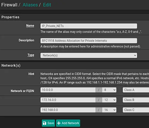Click the Hint label
This screenshot has width=149, height=128.
coord(31,74)
